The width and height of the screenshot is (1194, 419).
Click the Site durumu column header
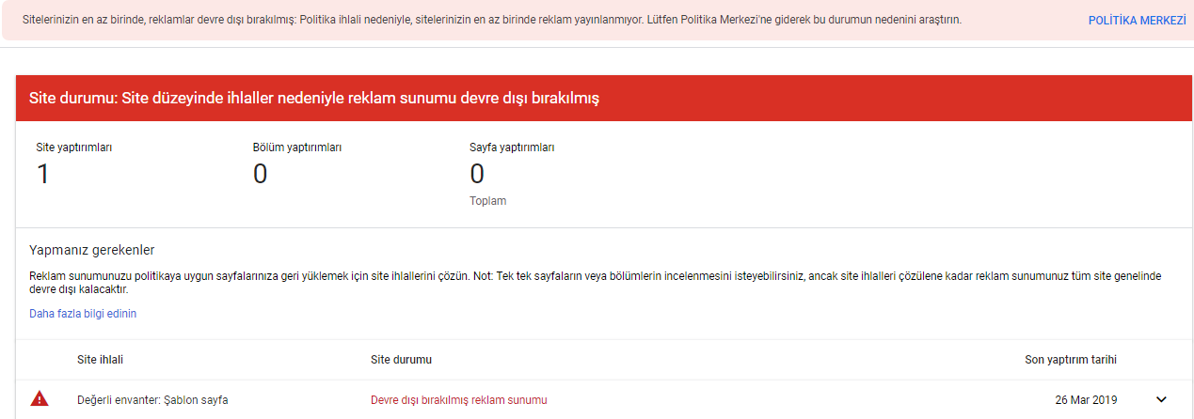tap(402, 360)
